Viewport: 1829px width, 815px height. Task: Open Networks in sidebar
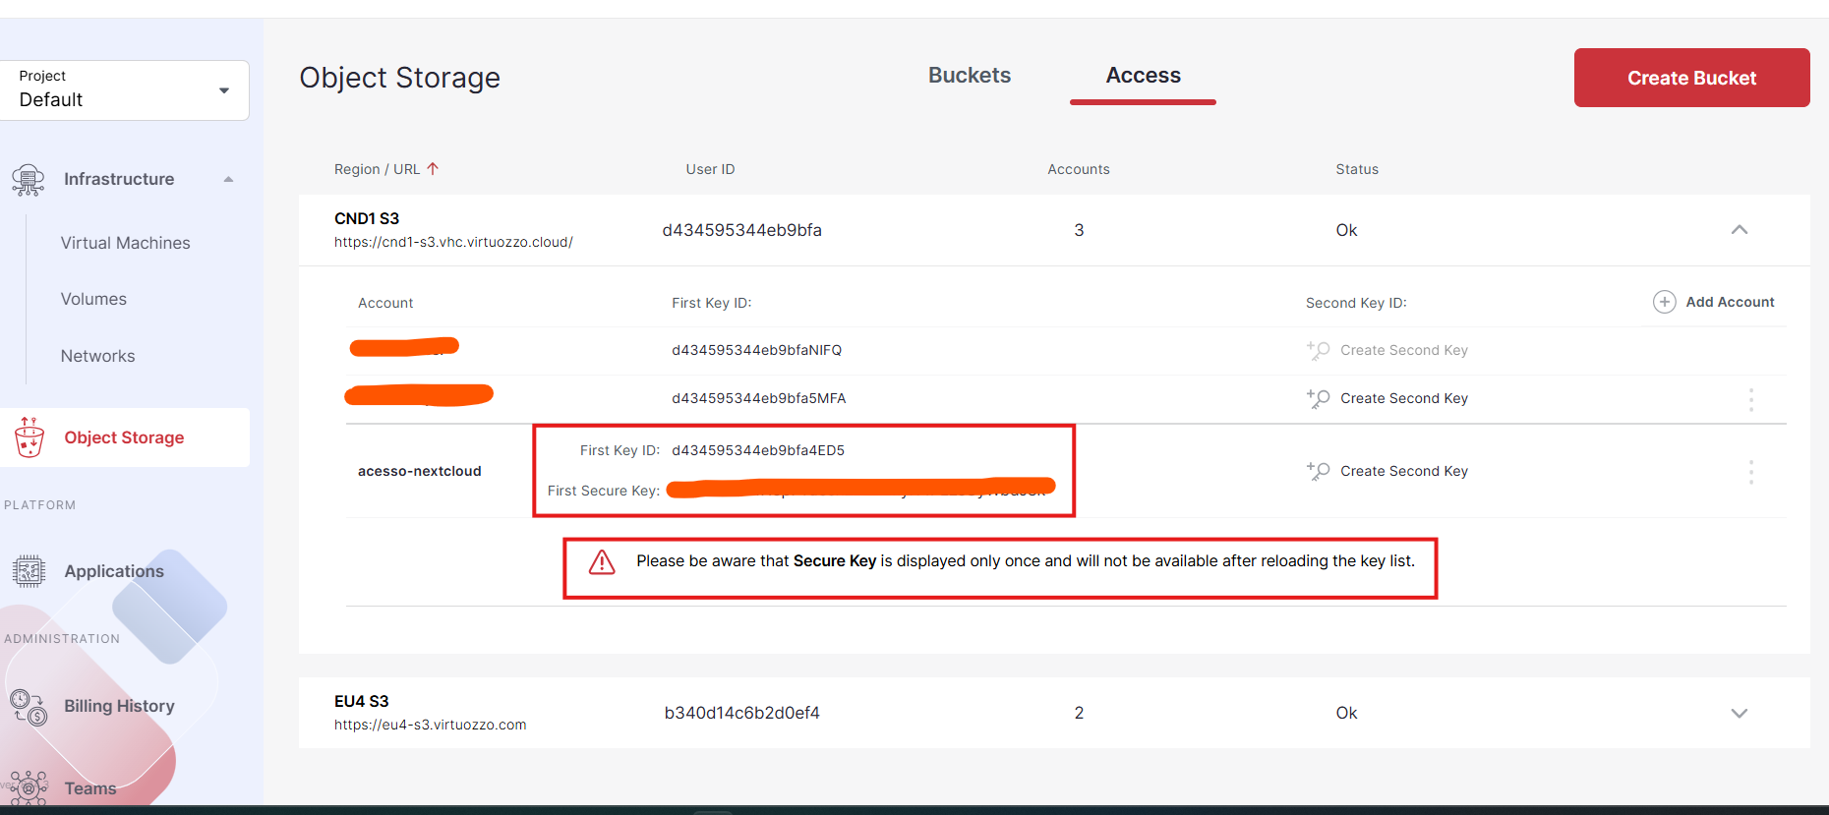coord(97,356)
